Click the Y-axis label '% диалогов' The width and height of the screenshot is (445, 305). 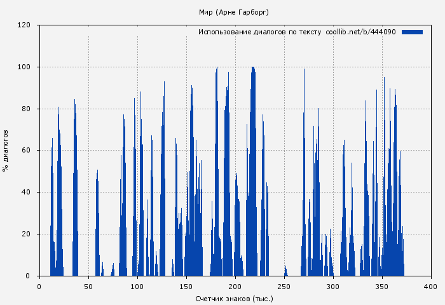point(6,151)
